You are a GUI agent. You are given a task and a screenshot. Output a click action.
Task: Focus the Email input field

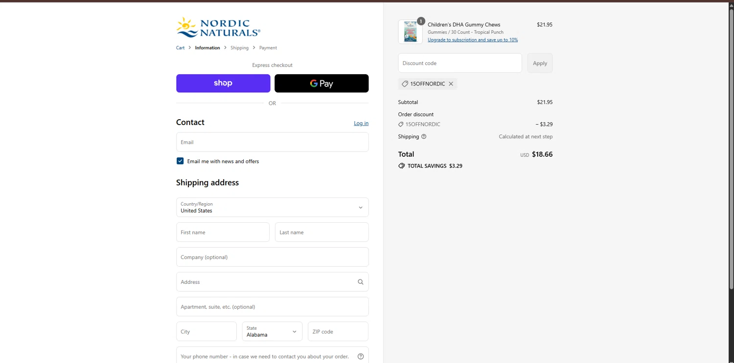(x=272, y=142)
